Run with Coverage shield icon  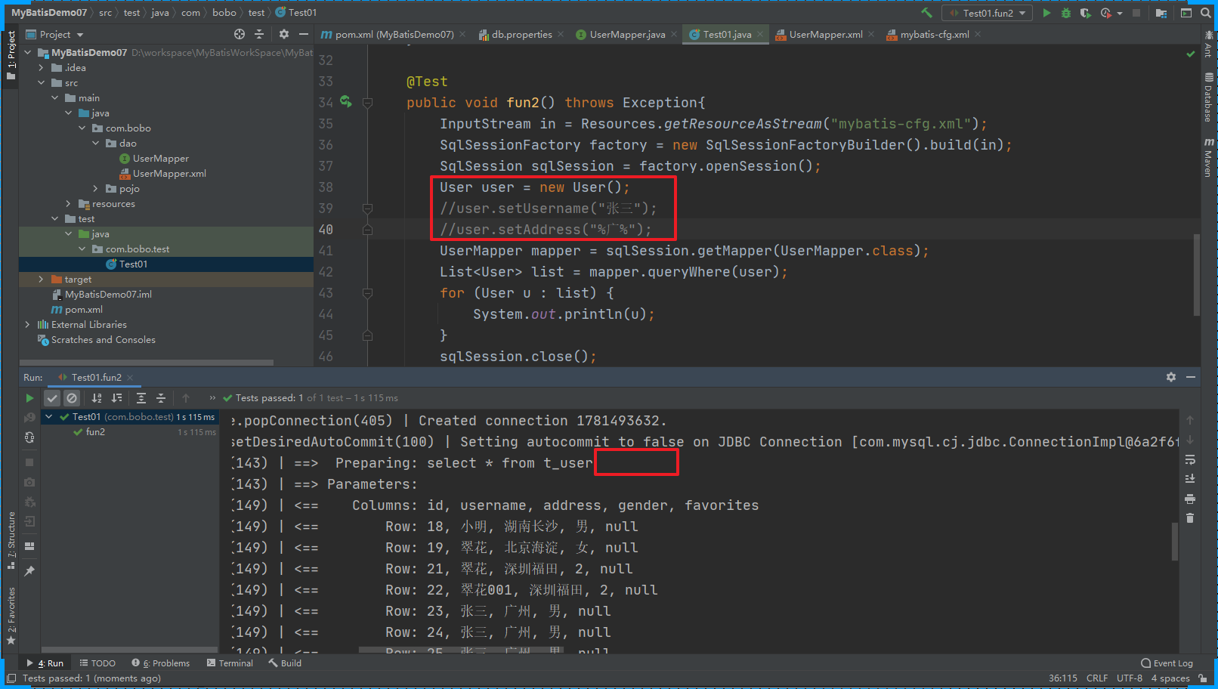(1086, 13)
